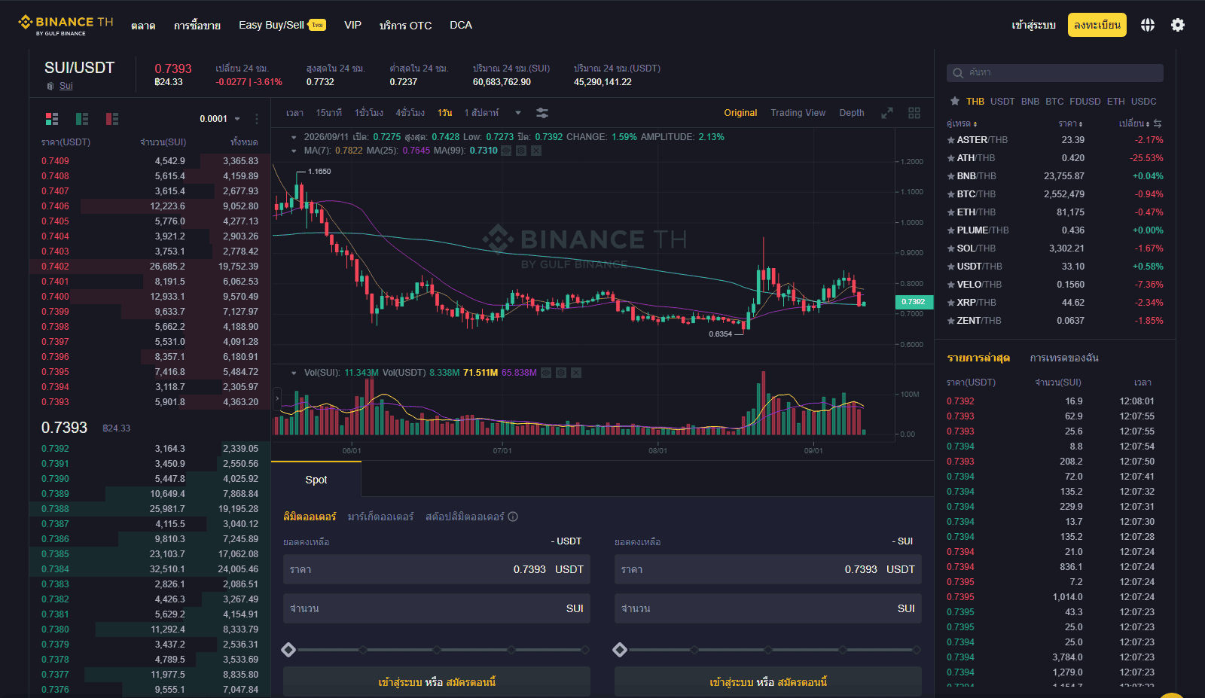The height and width of the screenshot is (698, 1205).
Task: Adjust the buy amount percentage slider handle
Action: coord(288,650)
